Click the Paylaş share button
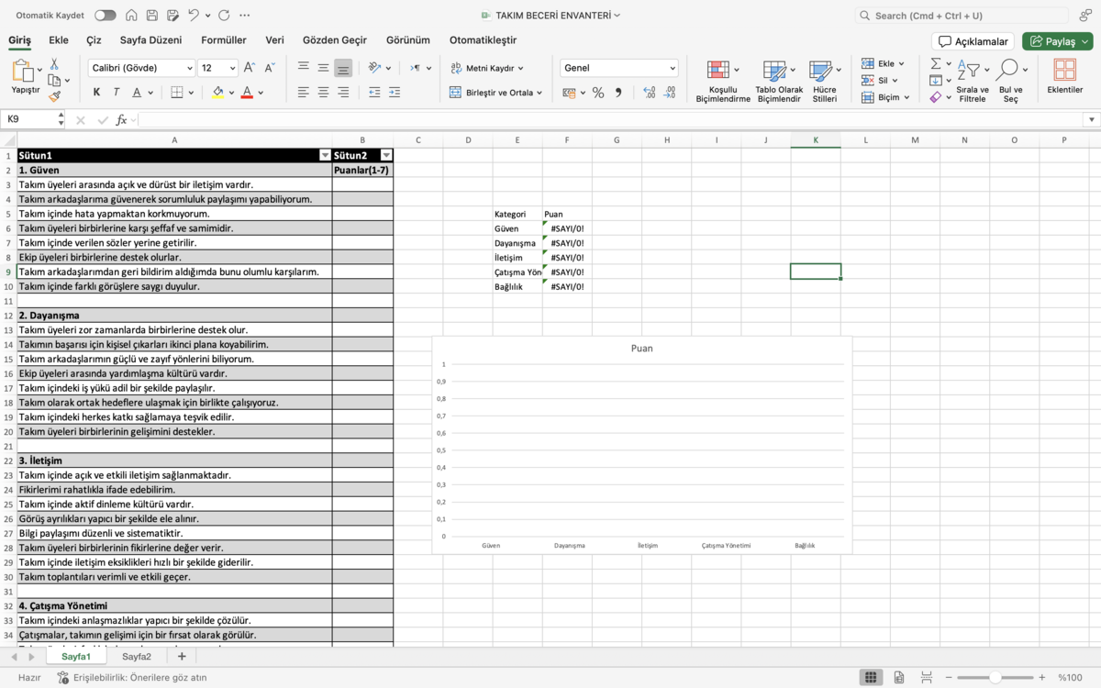This screenshot has height=688, width=1101. pyautogui.click(x=1058, y=41)
